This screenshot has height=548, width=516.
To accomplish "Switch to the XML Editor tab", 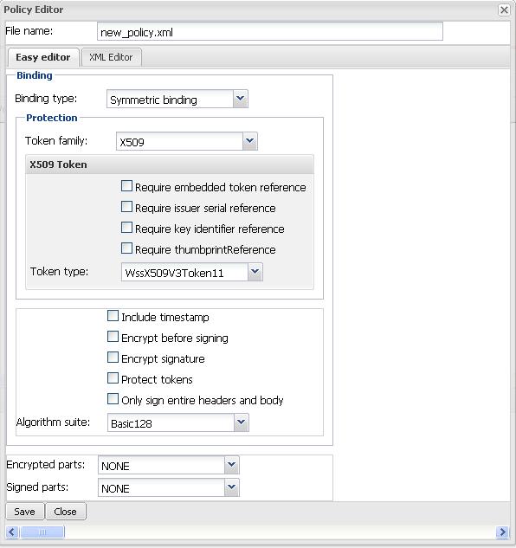I will click(x=111, y=57).
